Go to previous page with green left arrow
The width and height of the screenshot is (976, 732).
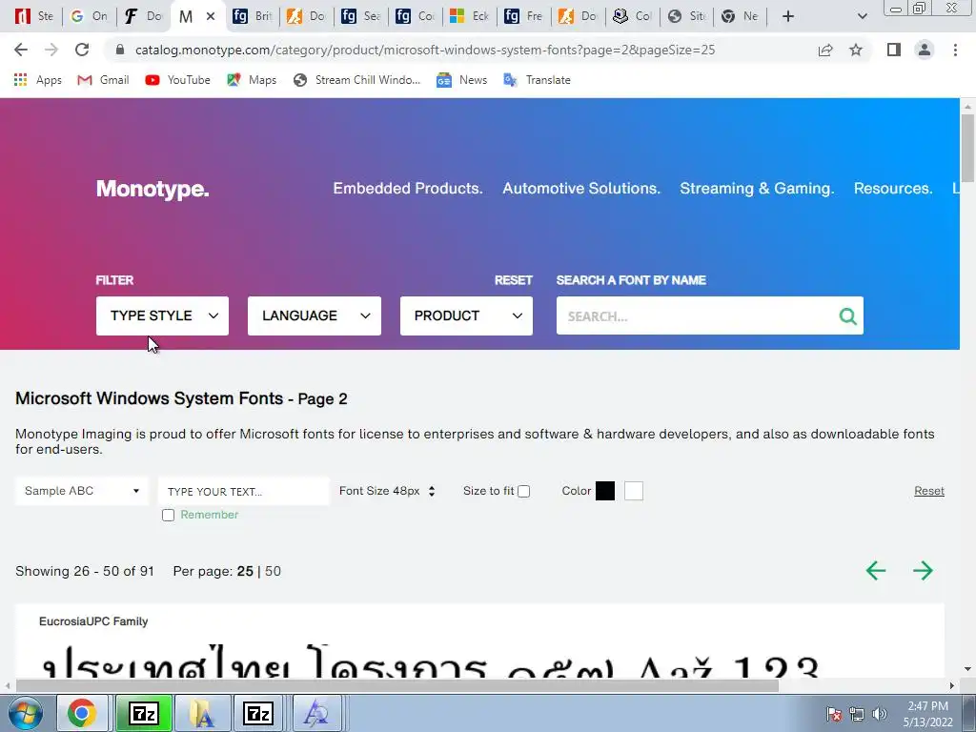876,570
